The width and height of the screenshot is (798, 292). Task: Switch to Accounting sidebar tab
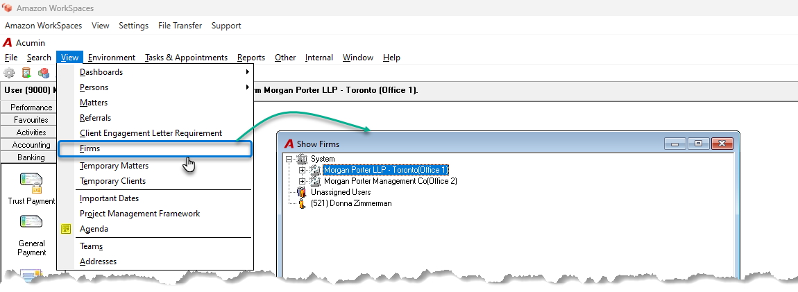[x=29, y=145]
